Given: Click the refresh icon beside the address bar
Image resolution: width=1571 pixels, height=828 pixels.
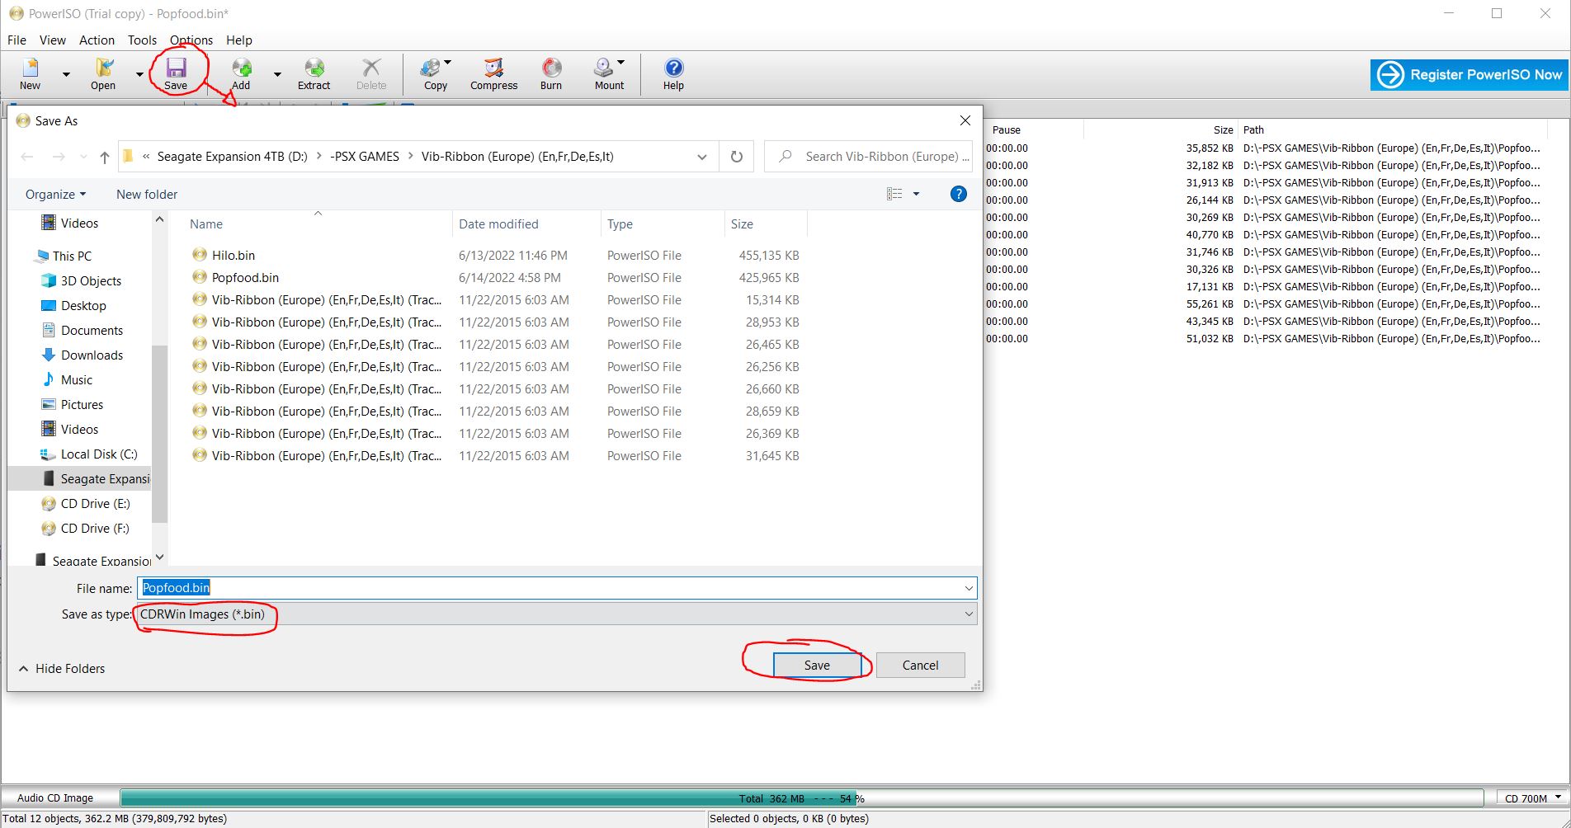Looking at the screenshot, I should pyautogui.click(x=737, y=157).
